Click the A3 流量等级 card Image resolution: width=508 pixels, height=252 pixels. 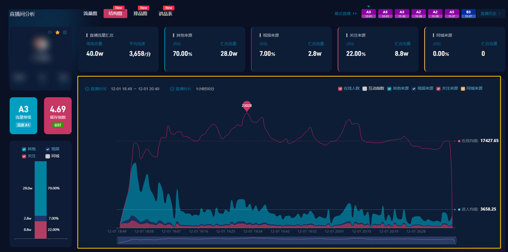click(x=23, y=115)
